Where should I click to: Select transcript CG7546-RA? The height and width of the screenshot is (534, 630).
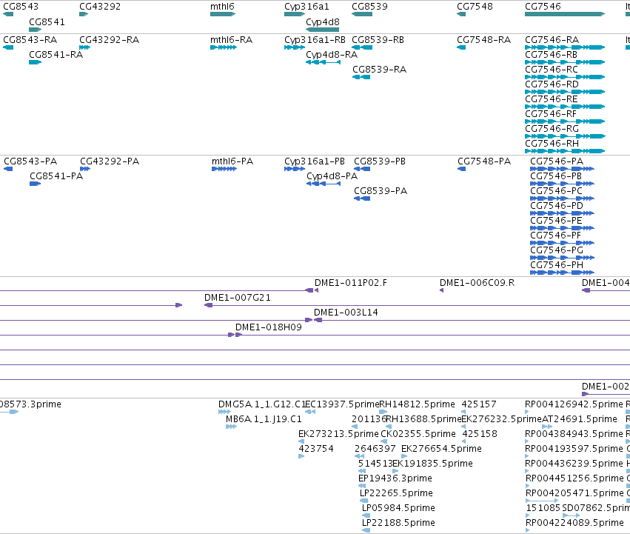[552, 40]
